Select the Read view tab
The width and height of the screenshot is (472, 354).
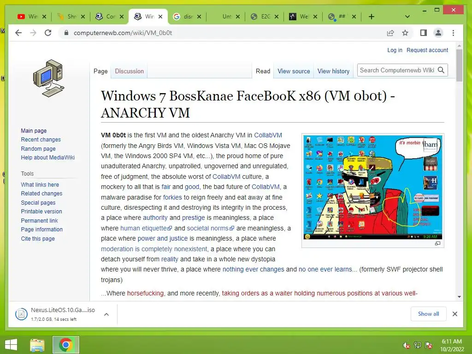pyautogui.click(x=263, y=71)
